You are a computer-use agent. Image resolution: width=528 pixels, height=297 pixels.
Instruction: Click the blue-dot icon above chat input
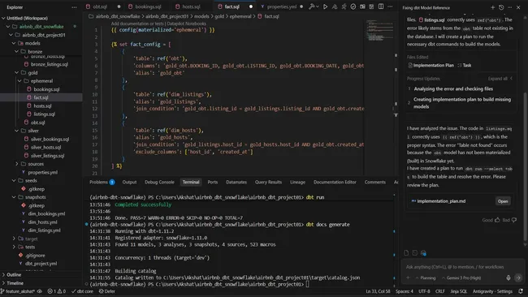click(x=423, y=253)
